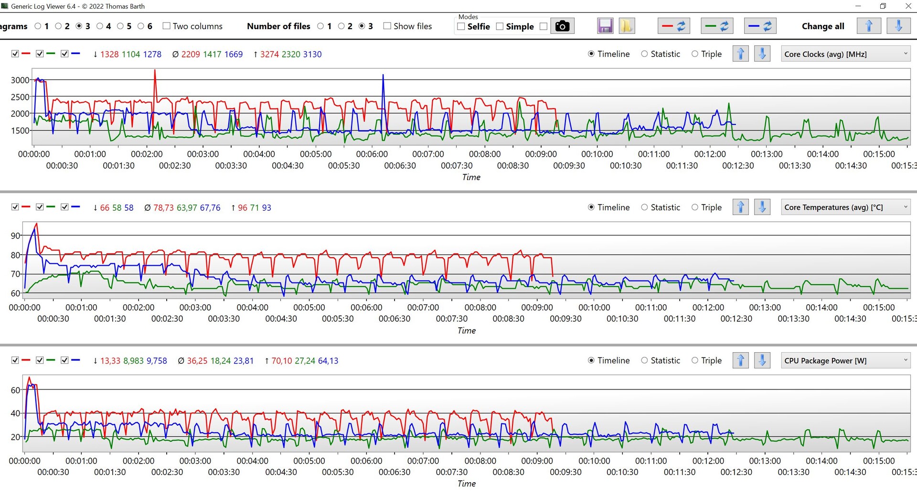Set number of diagrams to 6
Screen dimensions: 917x497
[141, 26]
